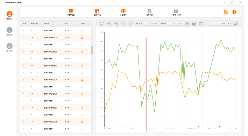
Task: Click the printer icon in chart toolbar
Action: [201, 24]
